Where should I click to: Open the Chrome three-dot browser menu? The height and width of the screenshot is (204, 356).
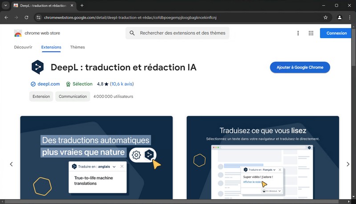350,17
